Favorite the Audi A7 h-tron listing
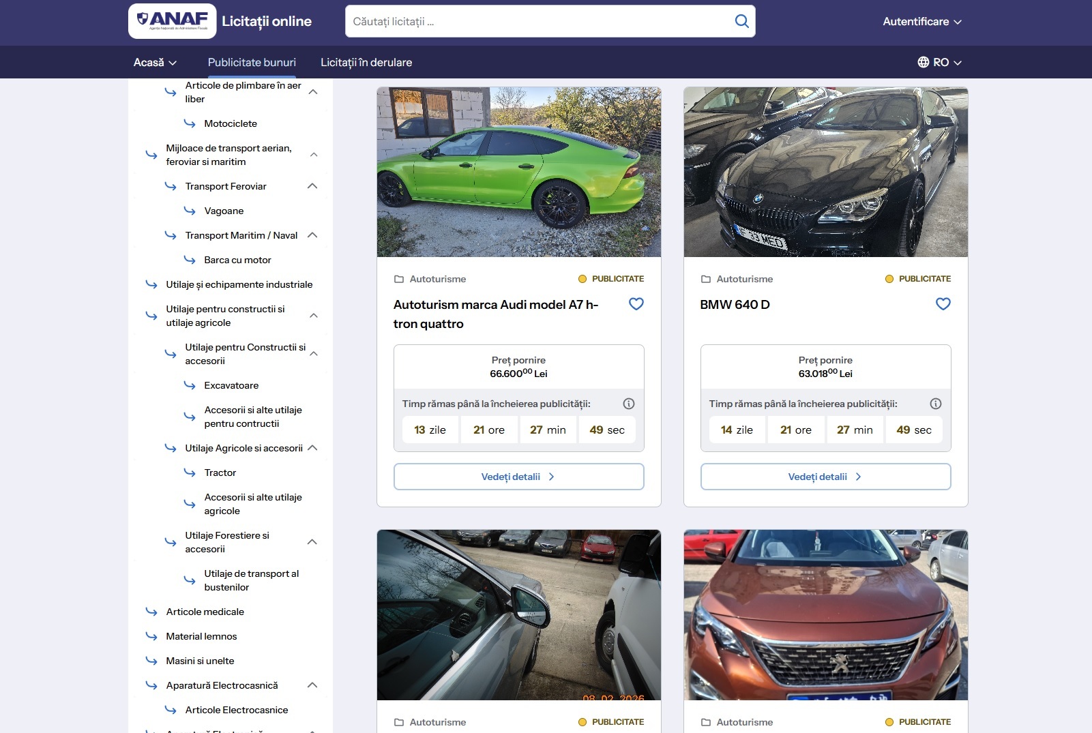 636,304
